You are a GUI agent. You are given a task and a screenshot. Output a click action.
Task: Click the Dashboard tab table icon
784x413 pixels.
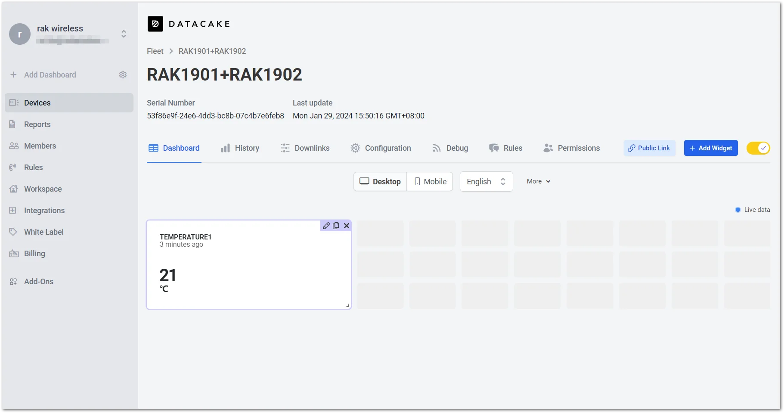click(153, 148)
